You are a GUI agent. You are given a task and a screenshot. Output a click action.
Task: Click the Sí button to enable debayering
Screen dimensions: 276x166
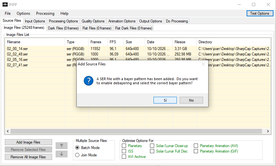point(165,100)
